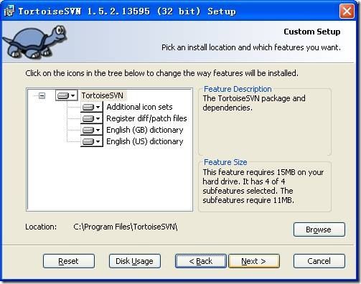Select English (US) dictionary feature
Image resolution: width=361 pixels, height=284 pixels.
[x=145, y=141]
